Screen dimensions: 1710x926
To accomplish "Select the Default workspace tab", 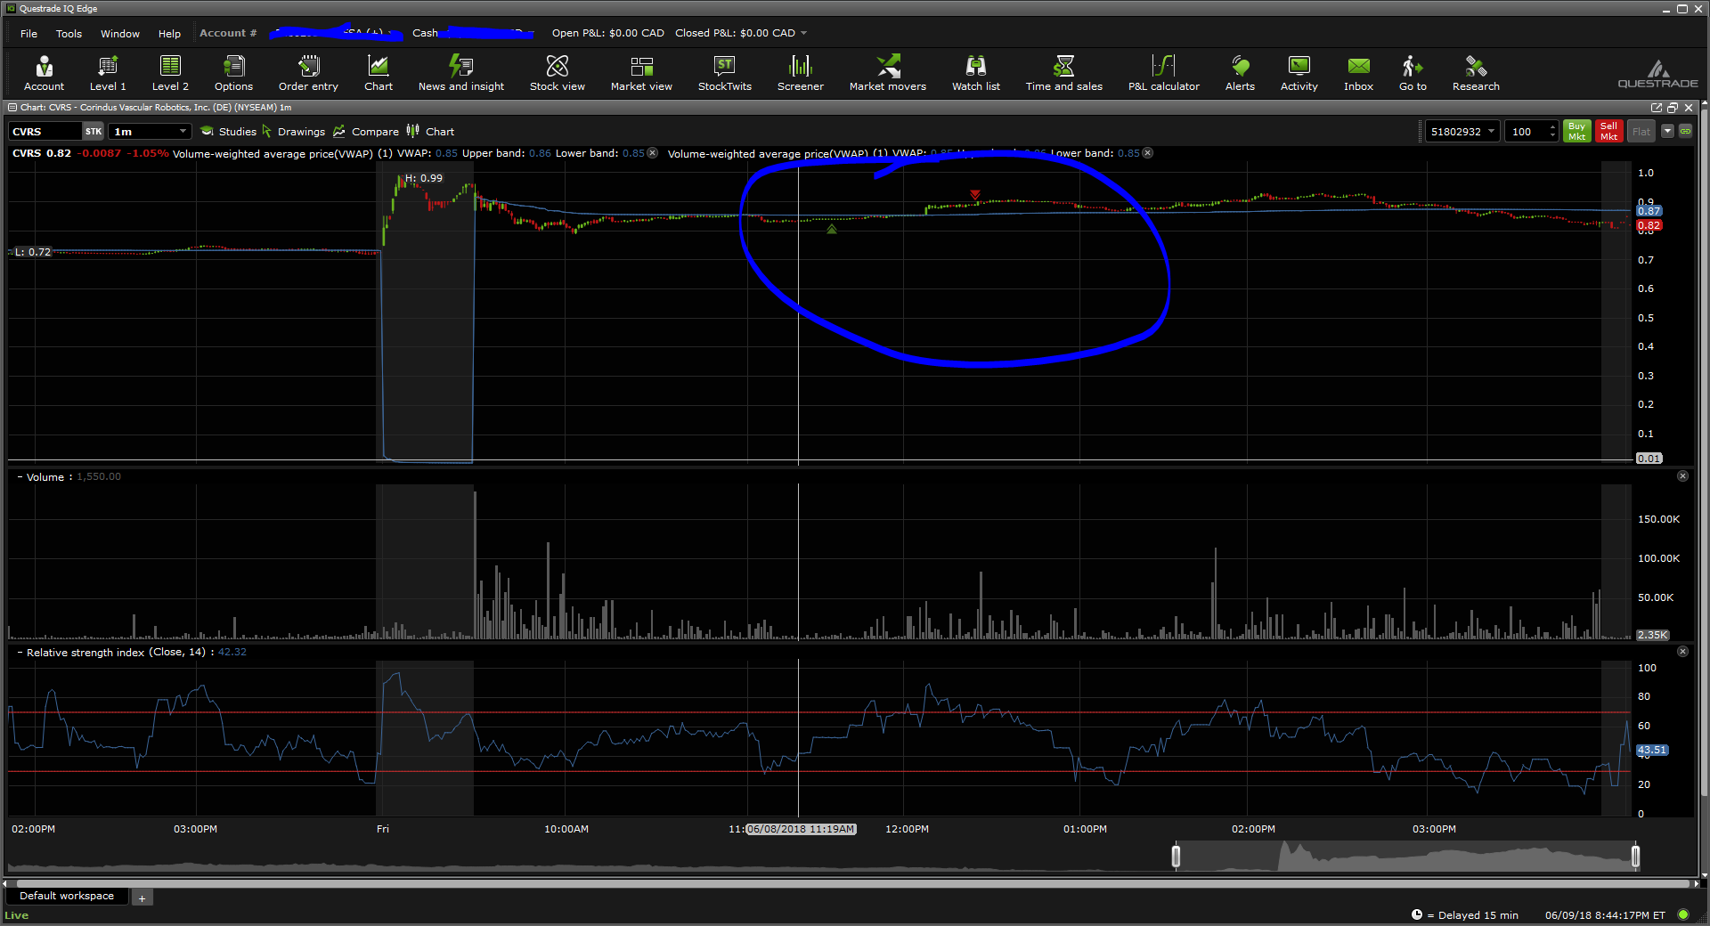I will click(x=67, y=897).
